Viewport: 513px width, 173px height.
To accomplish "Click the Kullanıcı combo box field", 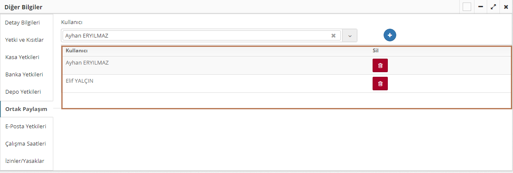I will [x=197, y=36].
